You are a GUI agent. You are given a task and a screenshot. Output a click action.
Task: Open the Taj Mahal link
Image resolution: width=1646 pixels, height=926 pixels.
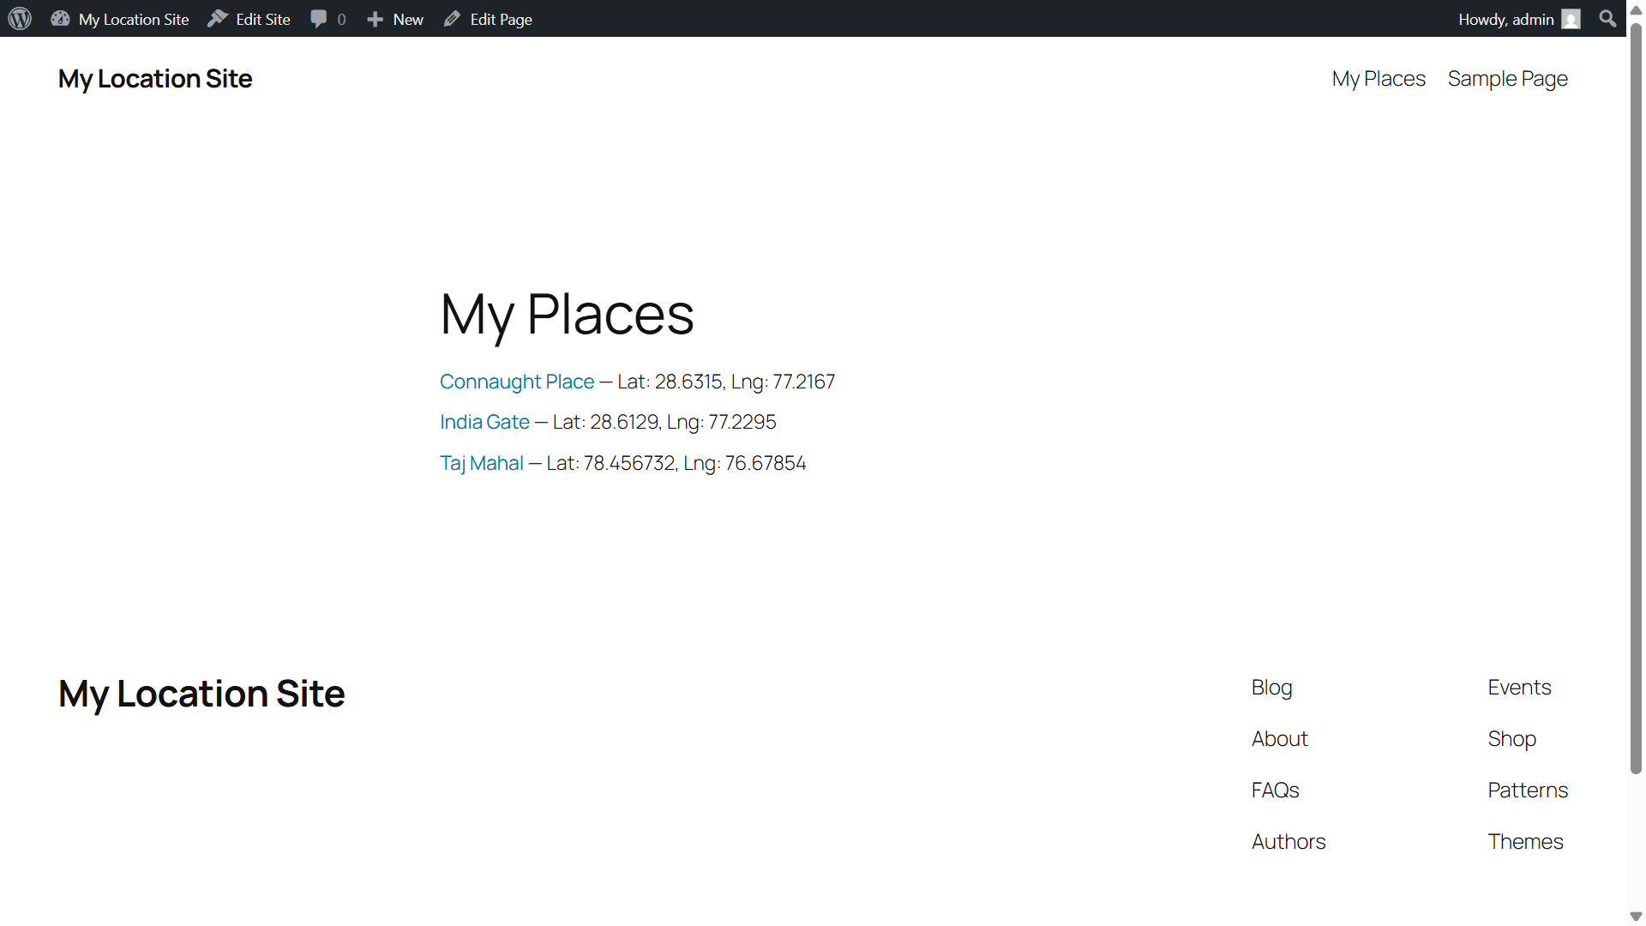coord(482,463)
